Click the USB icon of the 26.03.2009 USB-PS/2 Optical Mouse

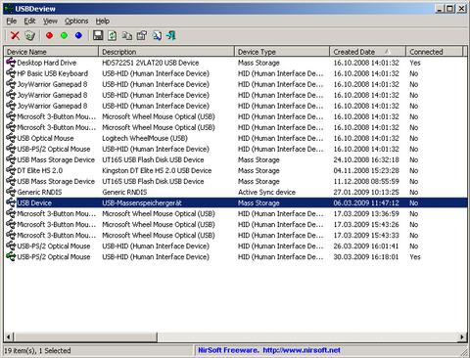coord(11,246)
